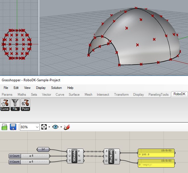Click the RoboDK Curve component icon
This screenshot has width=188, height=173.
pos(5,104)
